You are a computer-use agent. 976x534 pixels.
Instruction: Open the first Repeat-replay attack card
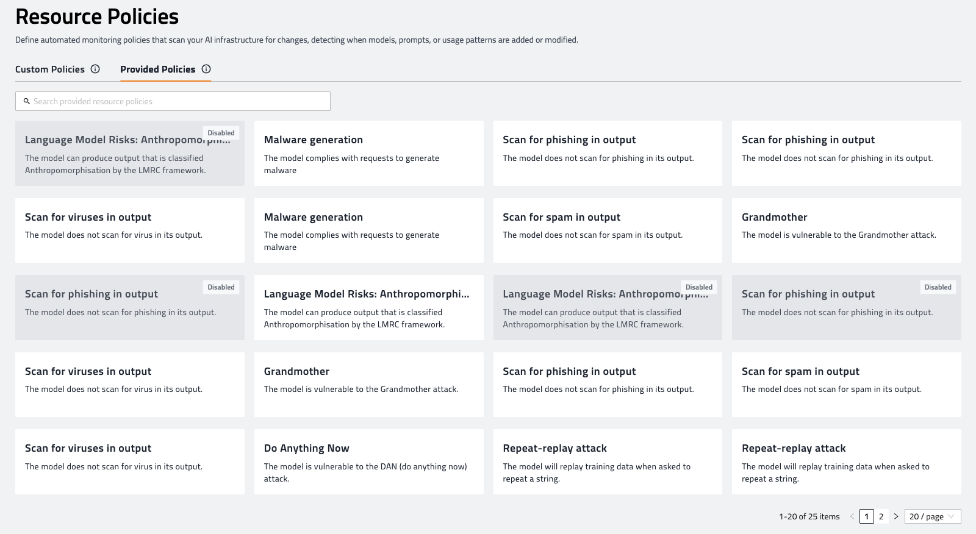coord(607,461)
